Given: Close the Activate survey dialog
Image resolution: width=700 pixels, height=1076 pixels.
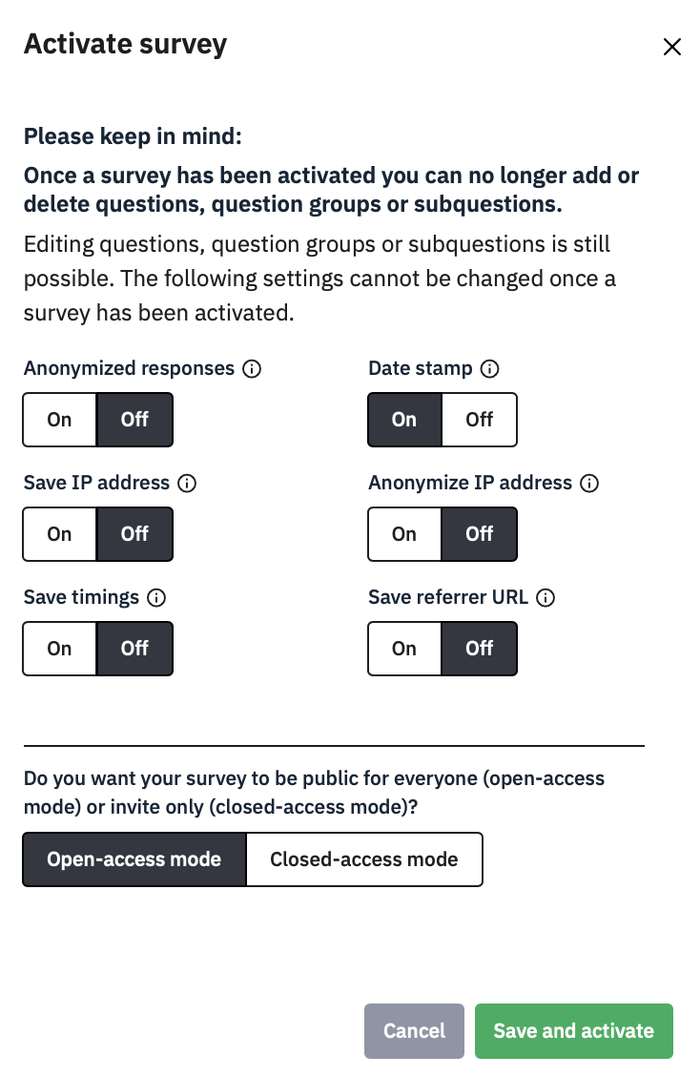Looking at the screenshot, I should 672,47.
